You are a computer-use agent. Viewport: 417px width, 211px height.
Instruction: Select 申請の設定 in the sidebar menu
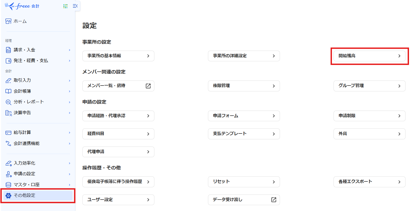click(24, 174)
